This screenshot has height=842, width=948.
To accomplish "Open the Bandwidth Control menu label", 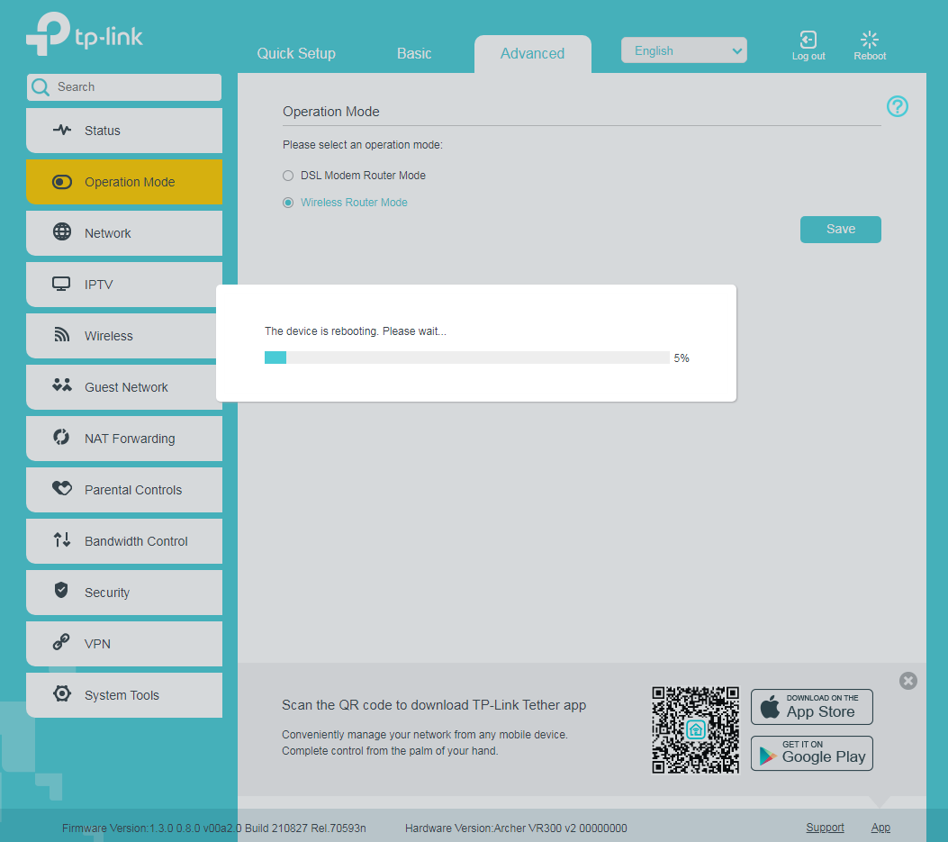I will tap(136, 541).
